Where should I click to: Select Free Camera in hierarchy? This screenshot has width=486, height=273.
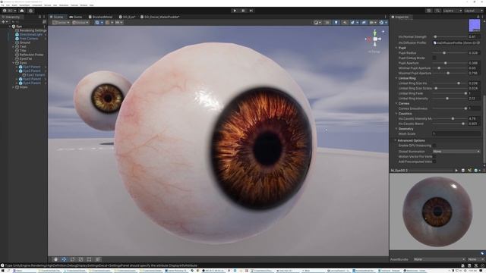click(29, 39)
